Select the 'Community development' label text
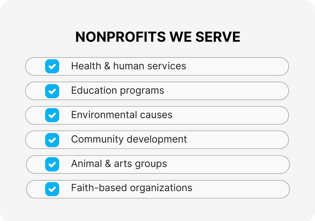Image resolution: width=315 pixels, height=221 pixels. [129, 139]
